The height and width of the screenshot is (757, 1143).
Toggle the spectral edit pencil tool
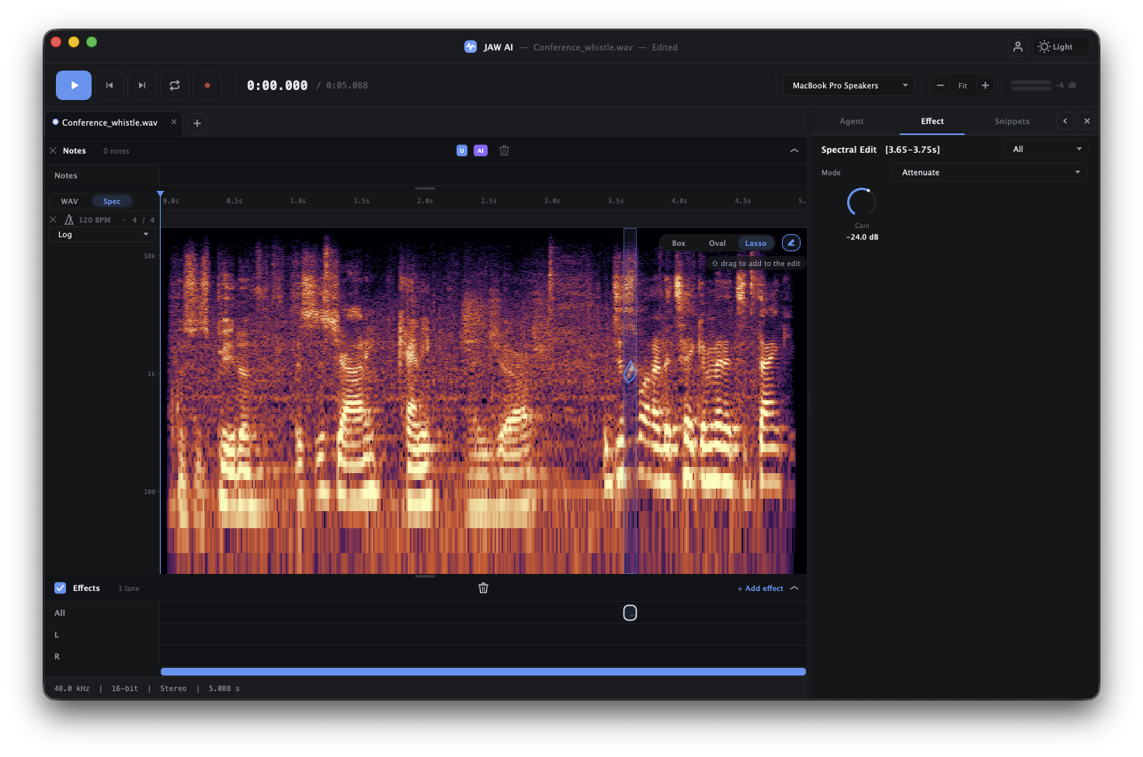tap(790, 243)
